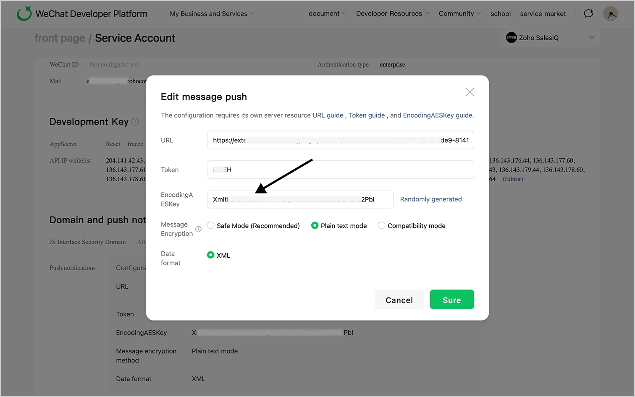Open the Developer Resources dropdown menu
Screen dimensions: 635x397
click(x=392, y=14)
